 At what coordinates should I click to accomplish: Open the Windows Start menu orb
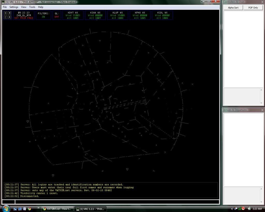[6, 208]
